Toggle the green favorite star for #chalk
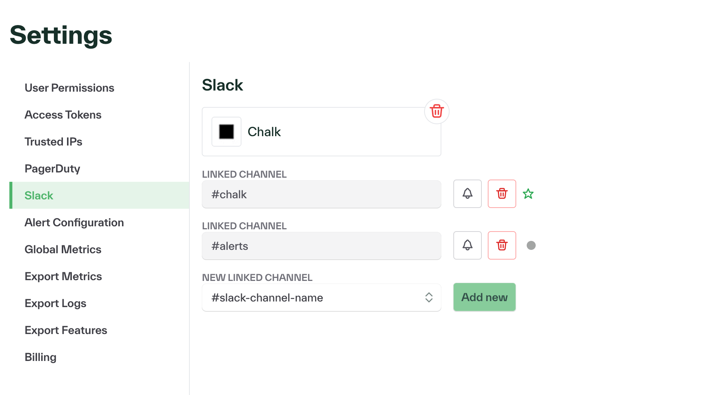The image size is (718, 395). click(528, 194)
